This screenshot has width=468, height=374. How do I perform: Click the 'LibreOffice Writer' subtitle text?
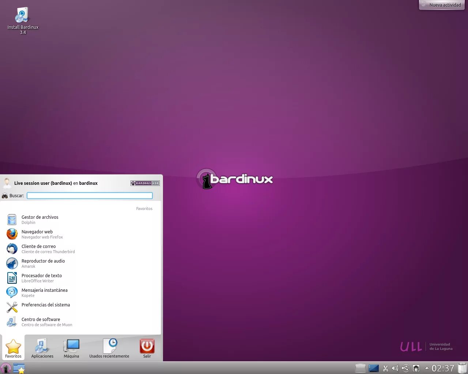(x=38, y=281)
